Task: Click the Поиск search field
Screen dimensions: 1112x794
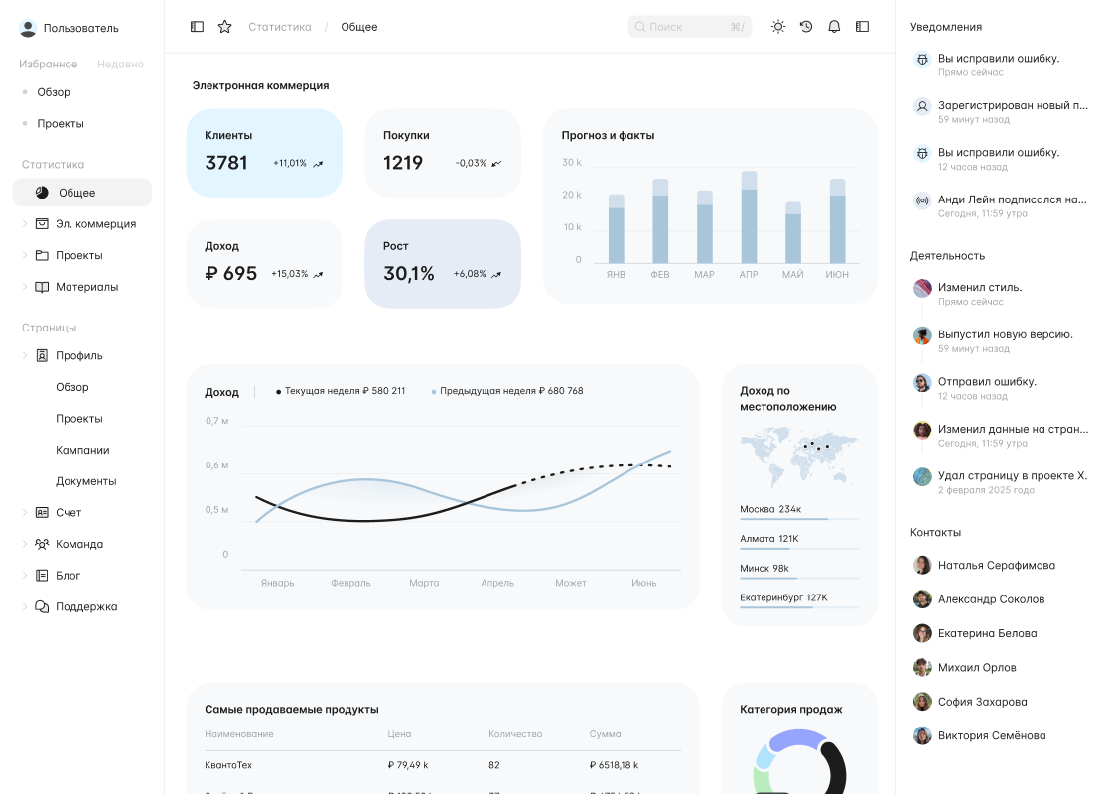Action: tap(689, 27)
